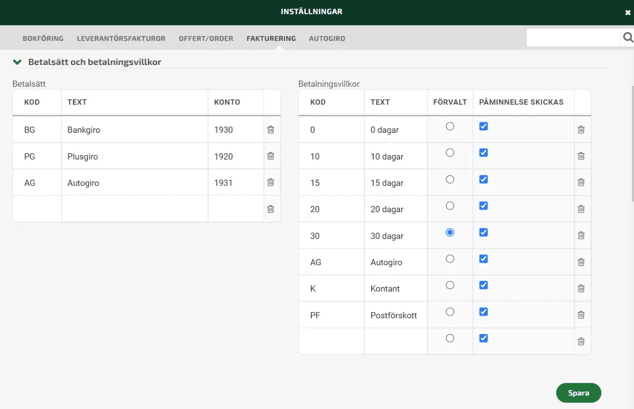Uncheck reminder for 20 dagar
Screen dimensions: 634x409
(x=483, y=206)
